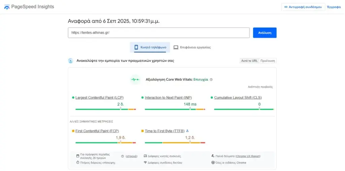Click the URL input field
The image size is (345, 171).
[x=159, y=33]
